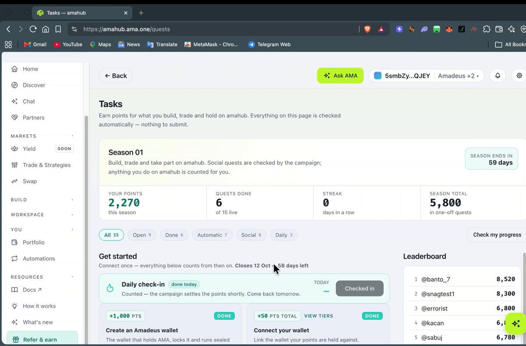Viewport: 526px width, 346px height.
Task: Bookmark this page in the browser toolbar
Action: click(x=58, y=29)
